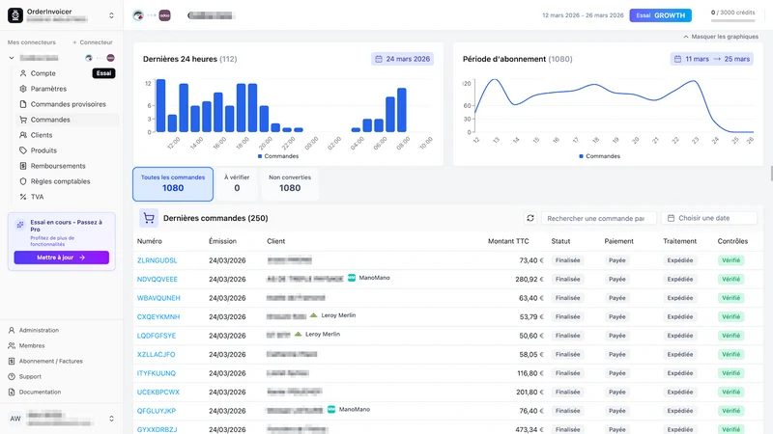Image resolution: width=773 pixels, height=434 pixels.
Task: Click the refresh orders icon
Action: pos(530,218)
